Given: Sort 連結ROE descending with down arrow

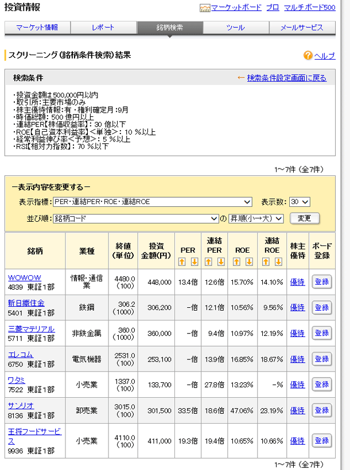Looking at the screenshot, I should [x=278, y=262].
